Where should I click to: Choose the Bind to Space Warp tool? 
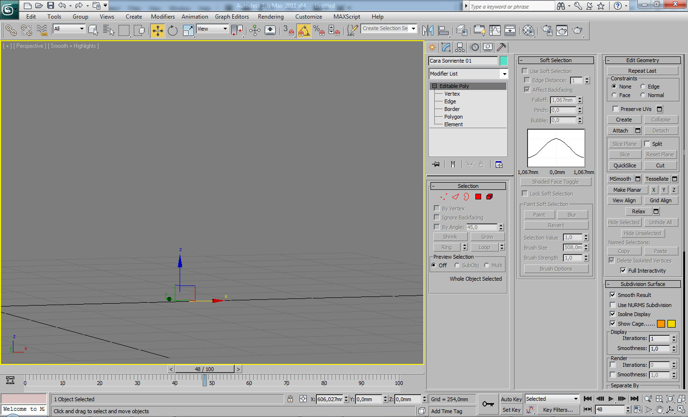pos(42,31)
